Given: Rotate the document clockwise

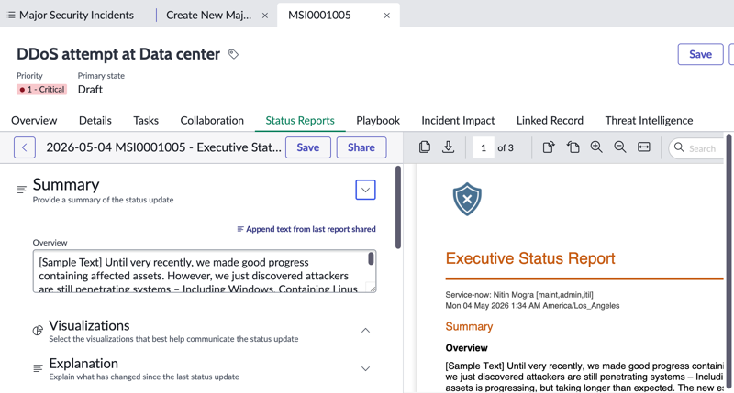Looking at the screenshot, I should pos(548,147).
